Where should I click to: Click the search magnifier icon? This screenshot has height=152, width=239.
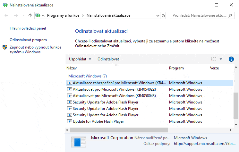pos(230,15)
